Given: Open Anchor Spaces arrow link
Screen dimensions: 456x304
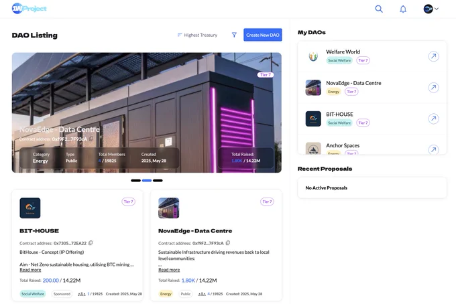Looking at the screenshot, I should click(x=433, y=149).
